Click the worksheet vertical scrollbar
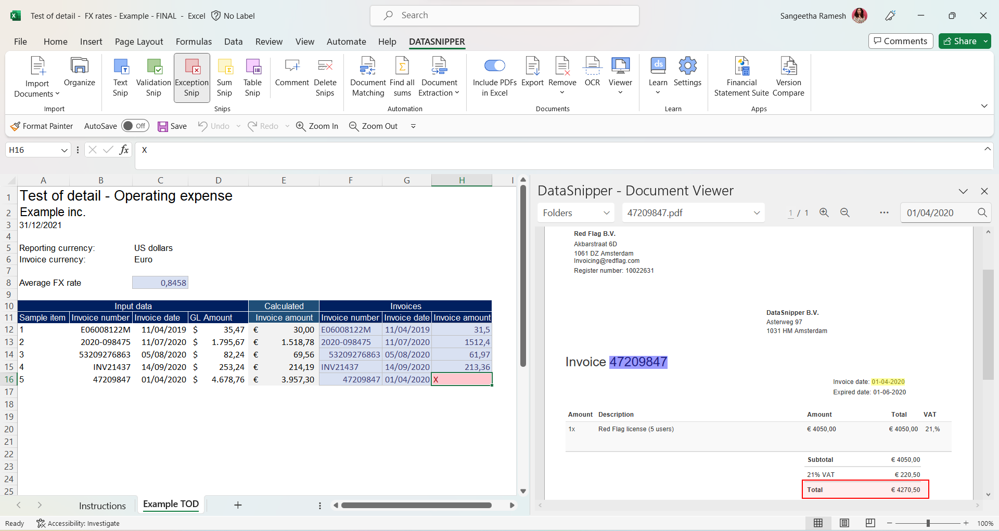 523,275
